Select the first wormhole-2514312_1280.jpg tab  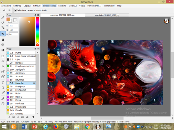pyautogui.click(x=62, y=15)
